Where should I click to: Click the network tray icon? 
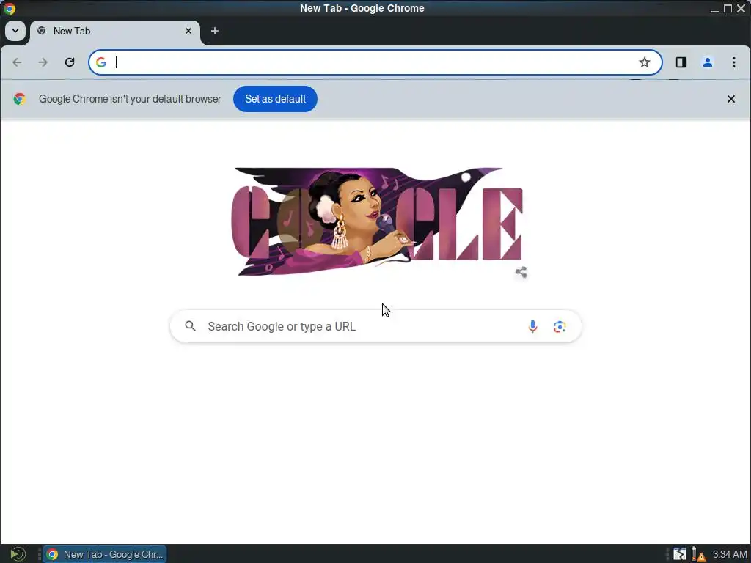680,554
